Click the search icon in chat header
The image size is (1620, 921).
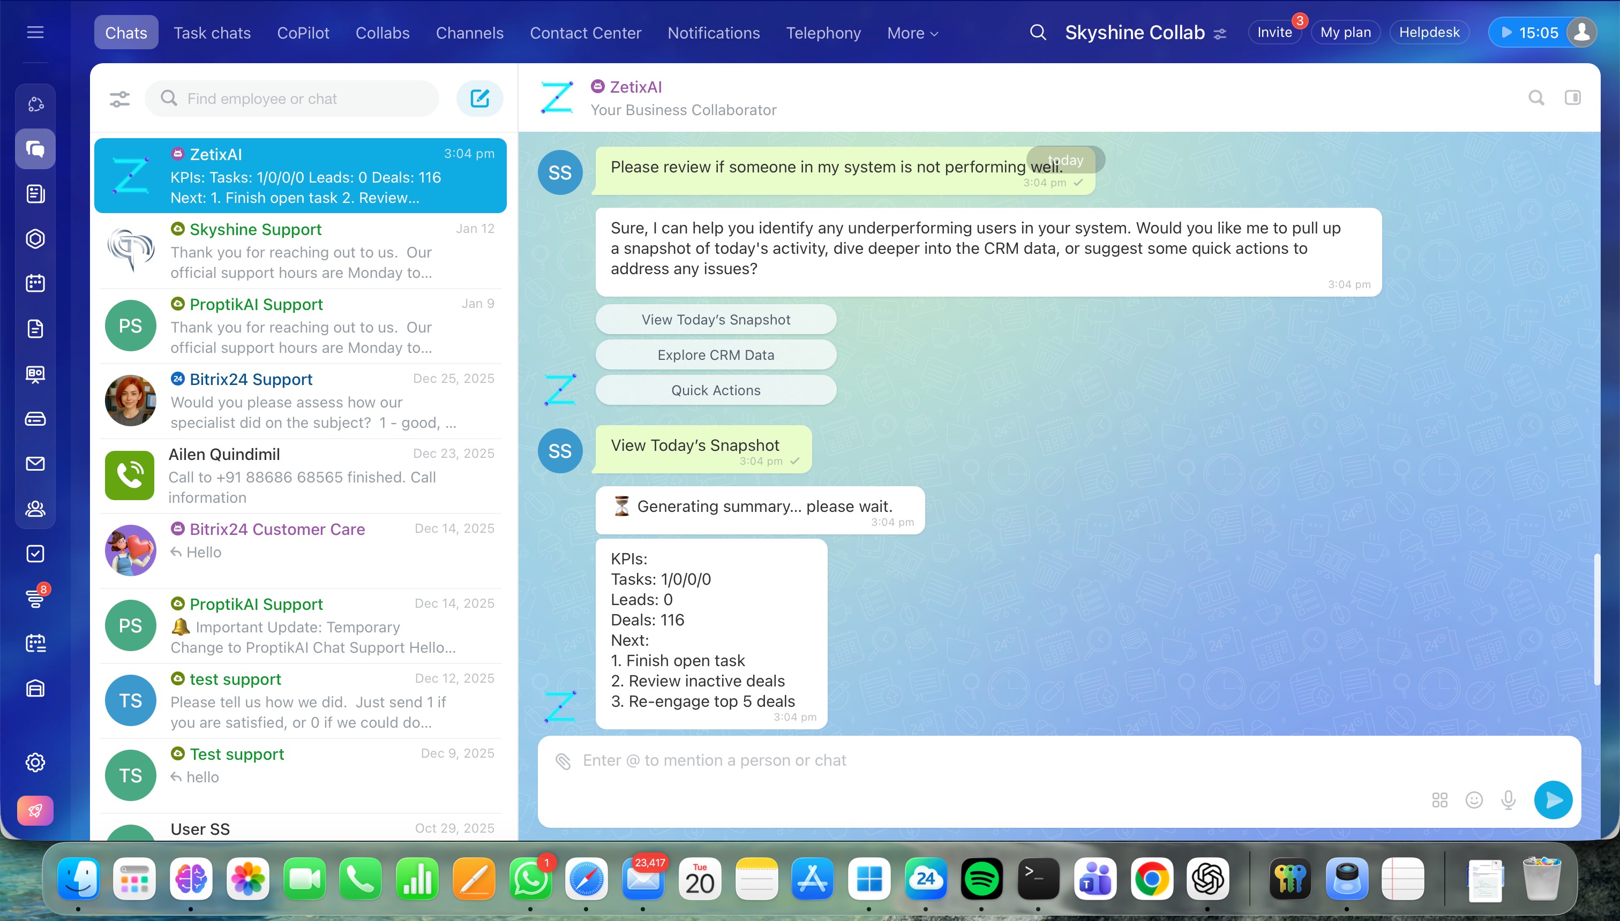[1536, 97]
